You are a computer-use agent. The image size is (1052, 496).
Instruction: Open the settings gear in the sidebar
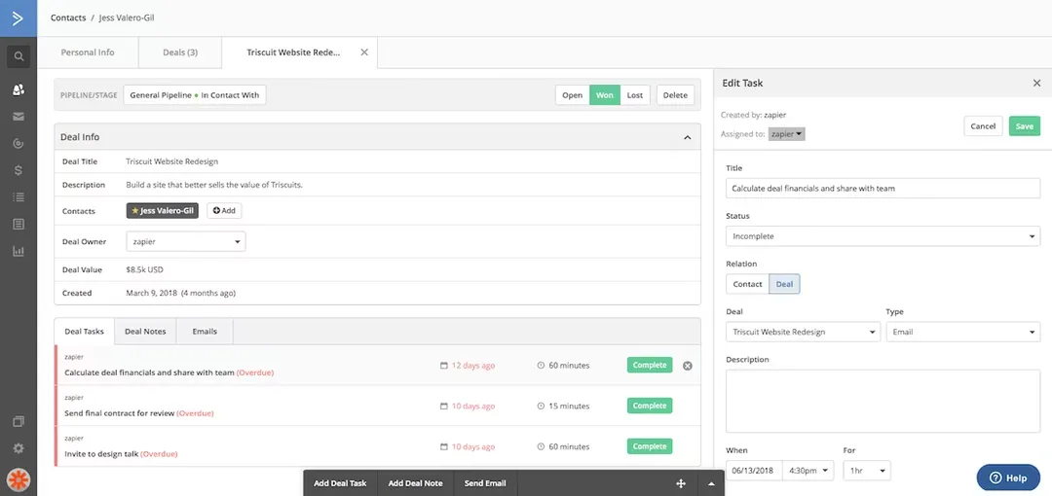point(18,448)
